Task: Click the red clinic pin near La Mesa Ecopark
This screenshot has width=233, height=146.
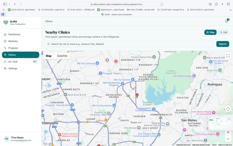Action: click(137, 96)
